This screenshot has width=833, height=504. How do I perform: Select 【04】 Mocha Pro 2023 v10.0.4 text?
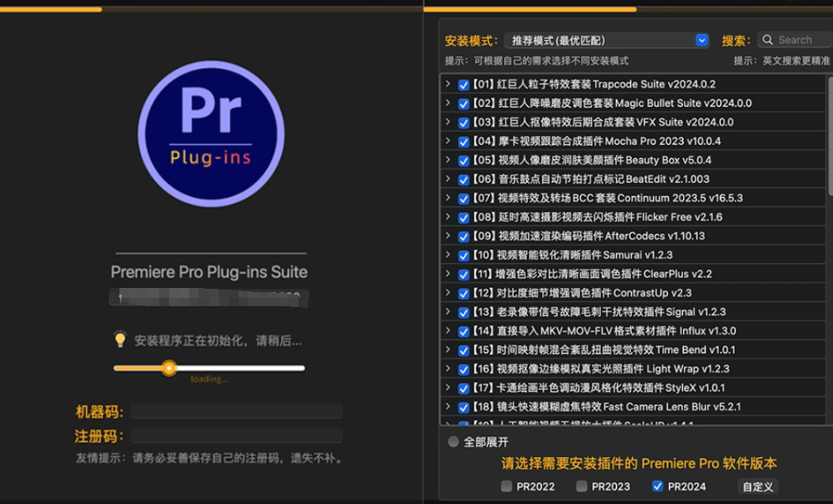point(596,142)
